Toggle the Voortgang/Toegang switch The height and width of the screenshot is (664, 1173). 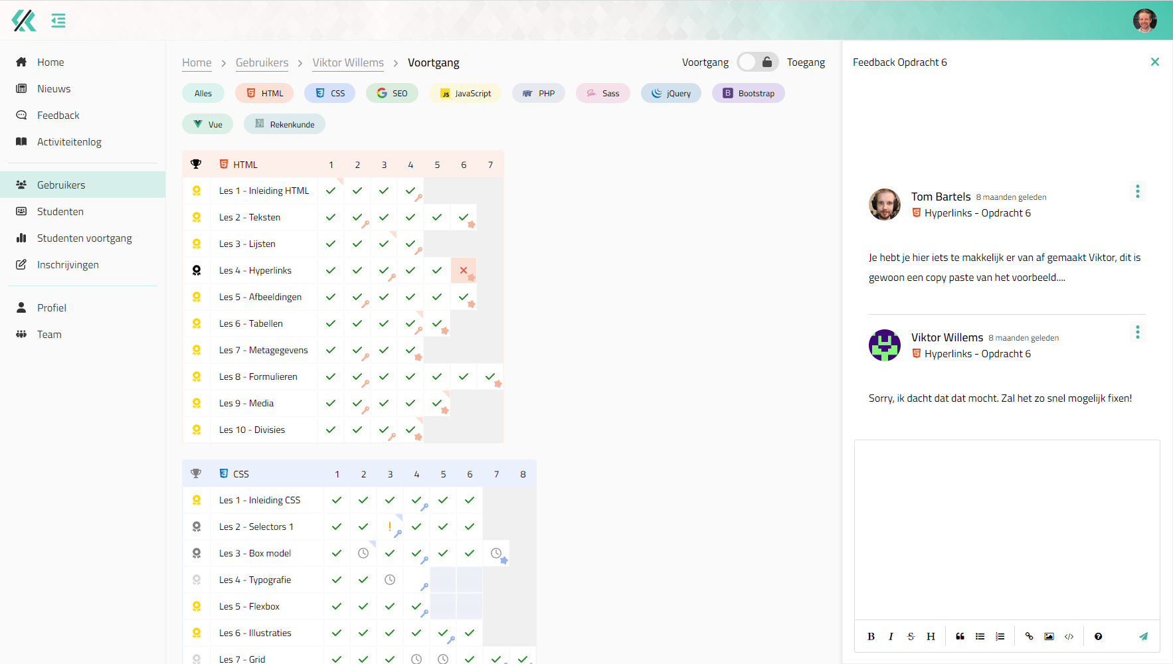757,62
